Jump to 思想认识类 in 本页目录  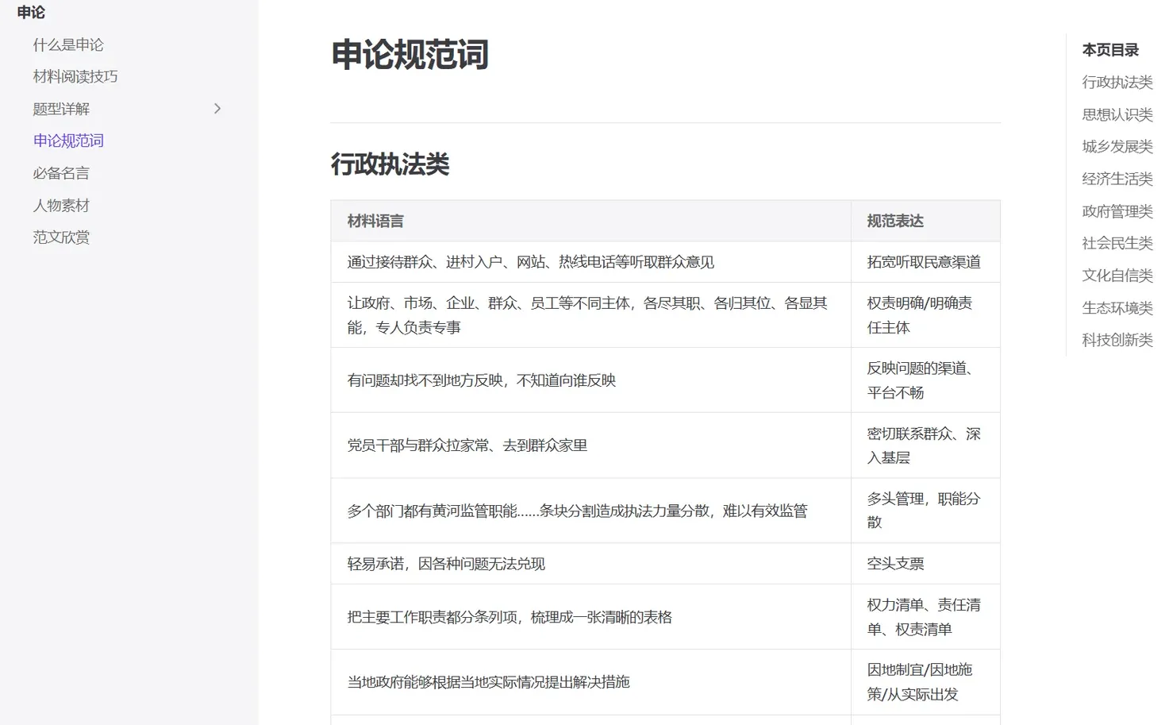pos(1117,114)
